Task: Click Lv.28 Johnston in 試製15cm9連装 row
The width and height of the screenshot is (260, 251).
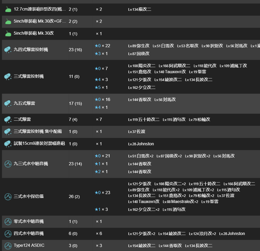Action: (x=141, y=144)
